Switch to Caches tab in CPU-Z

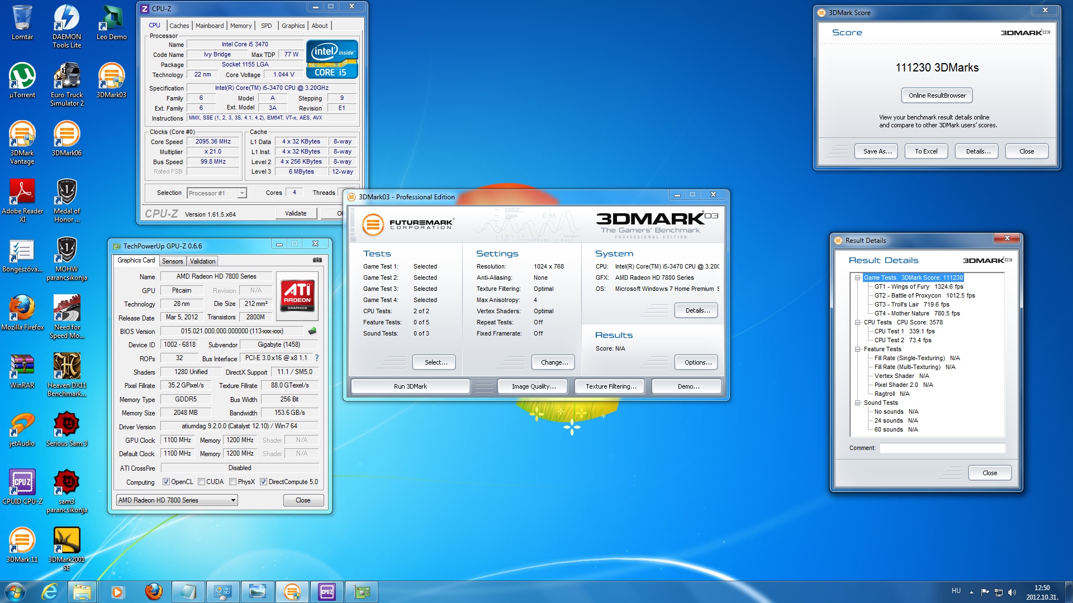click(x=179, y=26)
